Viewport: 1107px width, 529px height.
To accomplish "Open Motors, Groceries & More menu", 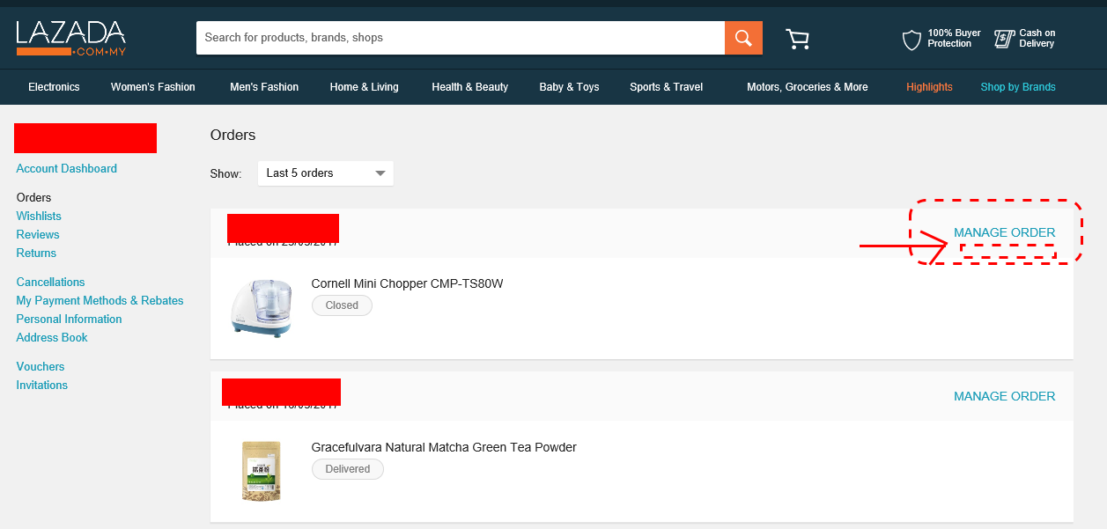I will [x=808, y=87].
